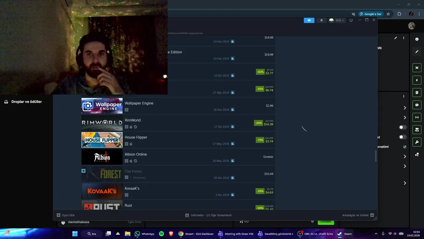Click the lightning bolt icon in Kick sidebar
Screen dimensions: 424x239
point(417,80)
